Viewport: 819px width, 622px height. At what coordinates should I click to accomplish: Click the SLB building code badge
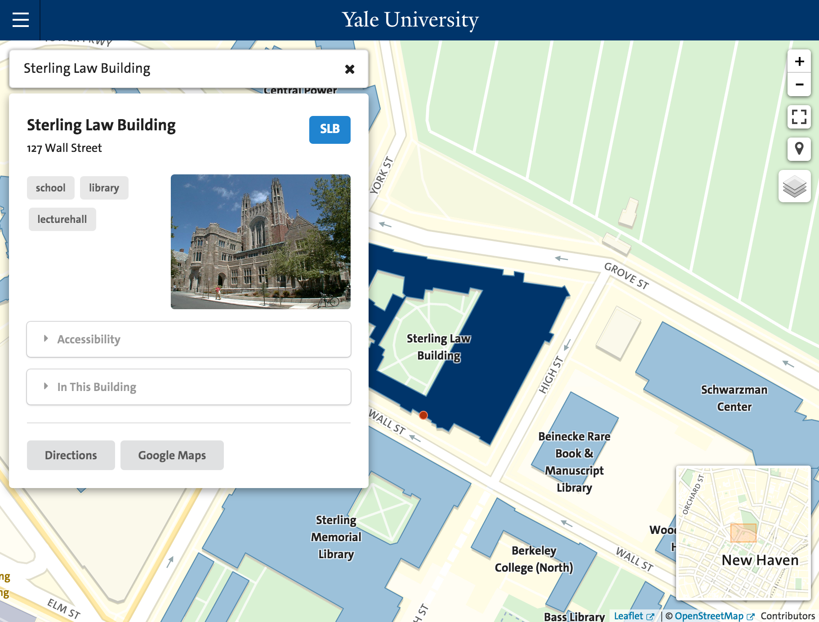(330, 130)
